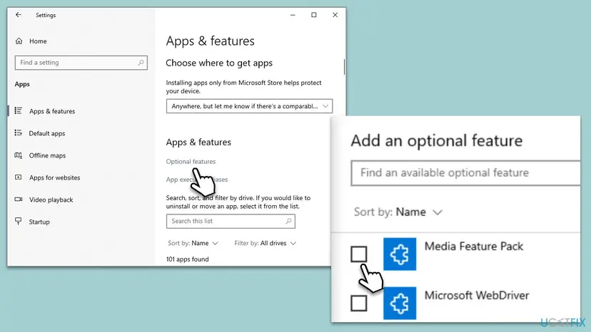Open Filter by All drives dropdown
Screen dimensions: 591x332
click(x=265, y=243)
